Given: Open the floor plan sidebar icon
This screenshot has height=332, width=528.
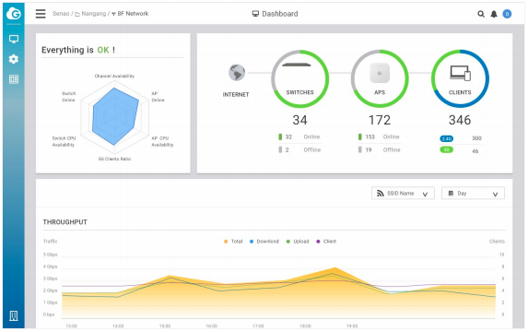Looking at the screenshot, I should (14, 79).
